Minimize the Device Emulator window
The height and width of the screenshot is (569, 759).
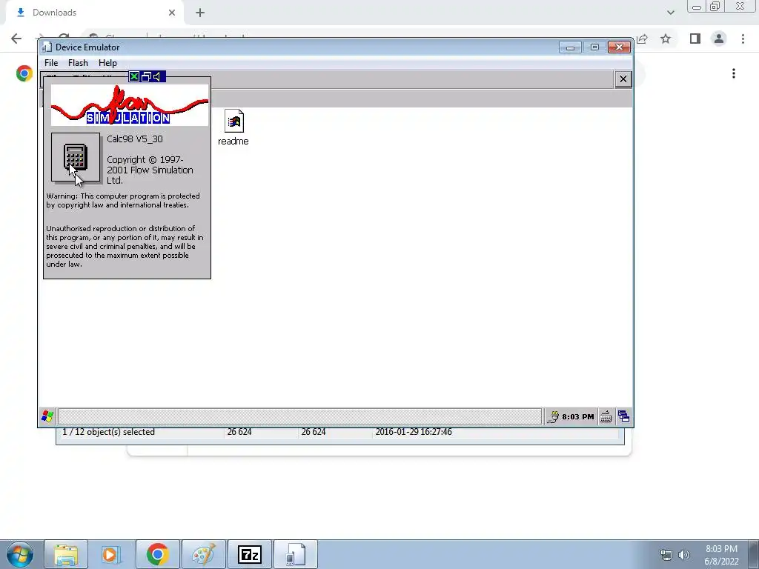pyautogui.click(x=570, y=47)
